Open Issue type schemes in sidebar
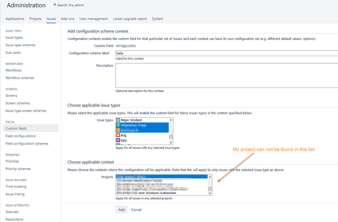 [21, 45]
